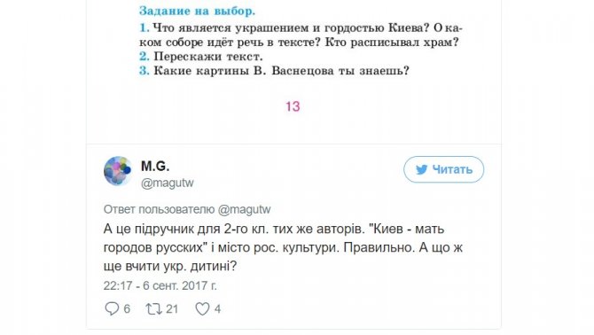The height and width of the screenshot is (335, 594).
Task: Open the M.G. profile avatar
Action: pyautogui.click(x=117, y=171)
